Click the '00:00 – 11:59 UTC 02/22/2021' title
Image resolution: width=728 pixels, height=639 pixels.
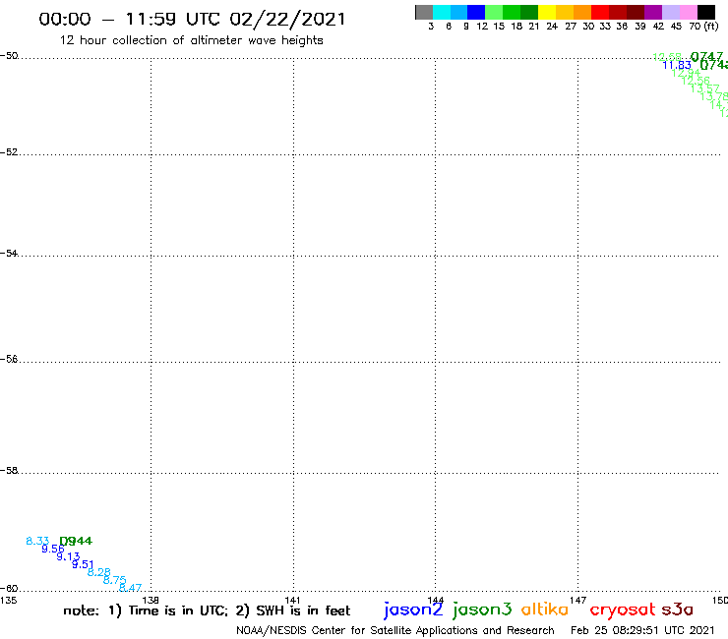coord(192,19)
